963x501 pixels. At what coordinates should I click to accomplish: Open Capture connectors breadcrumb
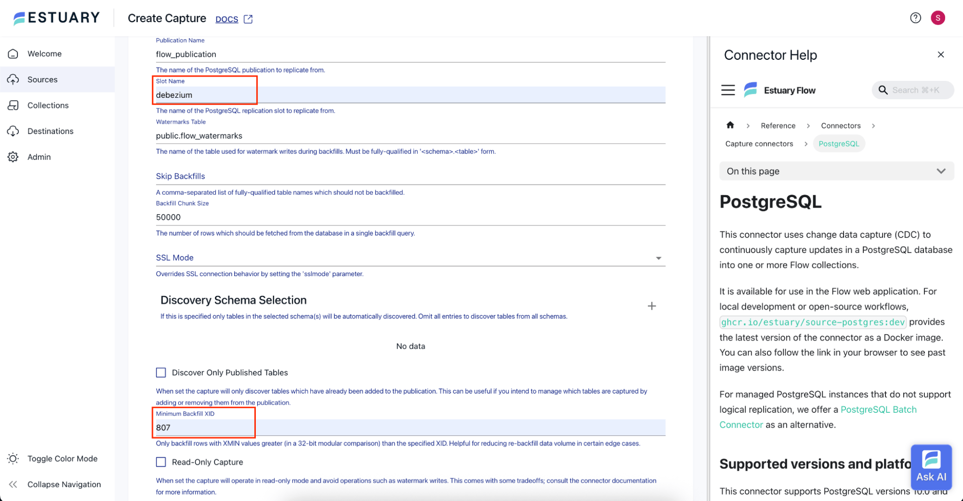(x=759, y=144)
